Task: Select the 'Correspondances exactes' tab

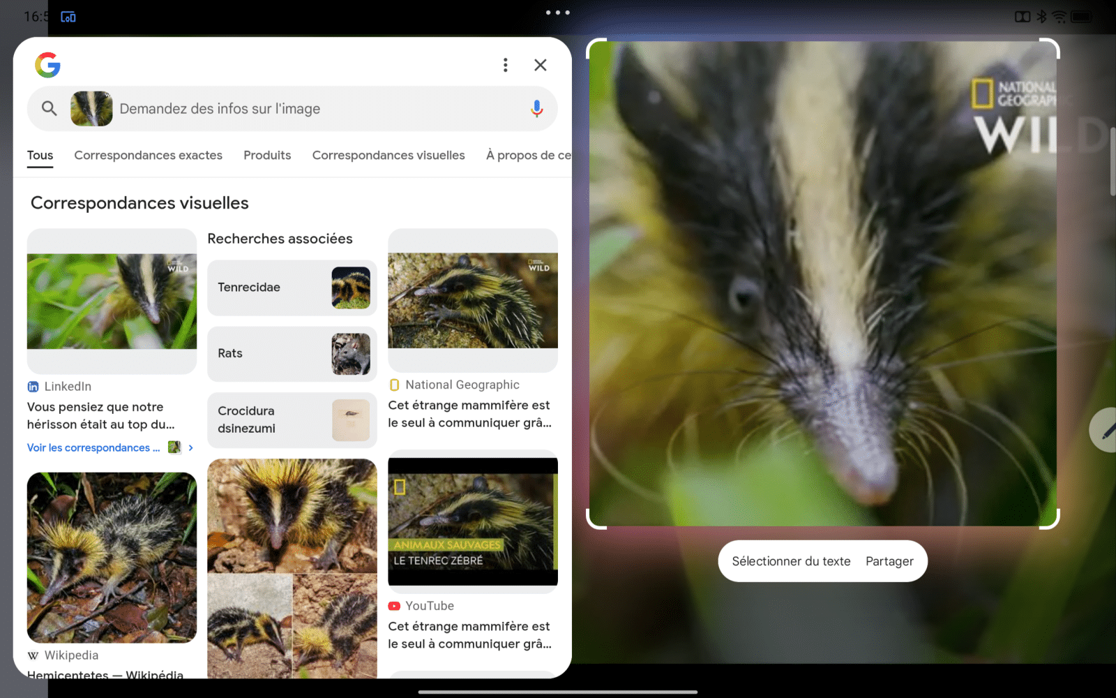Action: (148, 155)
